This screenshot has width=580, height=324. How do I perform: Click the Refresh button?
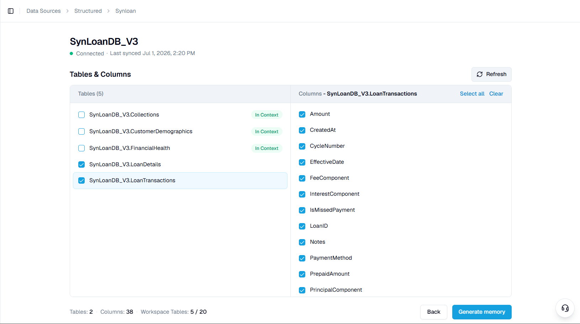(491, 74)
